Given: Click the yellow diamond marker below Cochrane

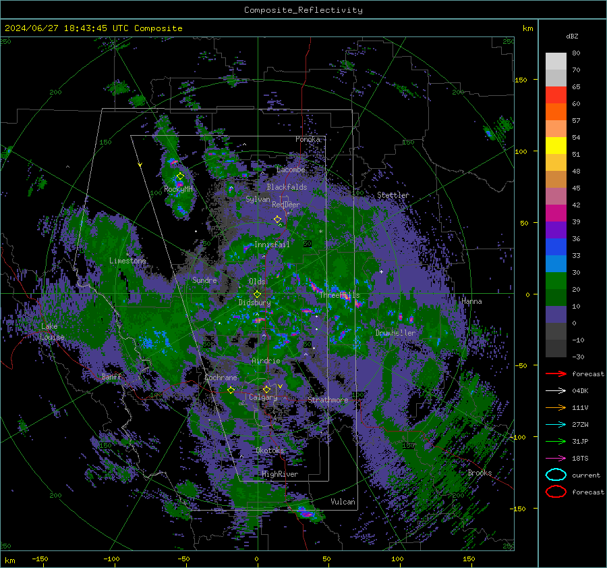Looking at the screenshot, I should [231, 390].
